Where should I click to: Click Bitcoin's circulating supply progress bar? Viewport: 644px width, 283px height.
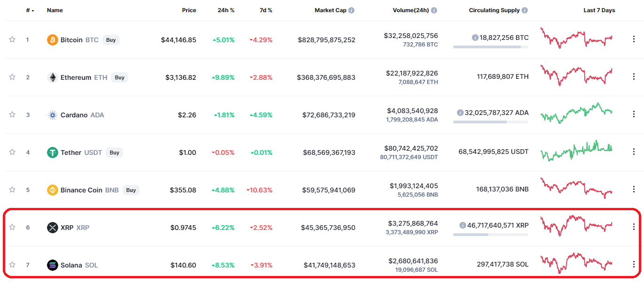click(x=491, y=47)
